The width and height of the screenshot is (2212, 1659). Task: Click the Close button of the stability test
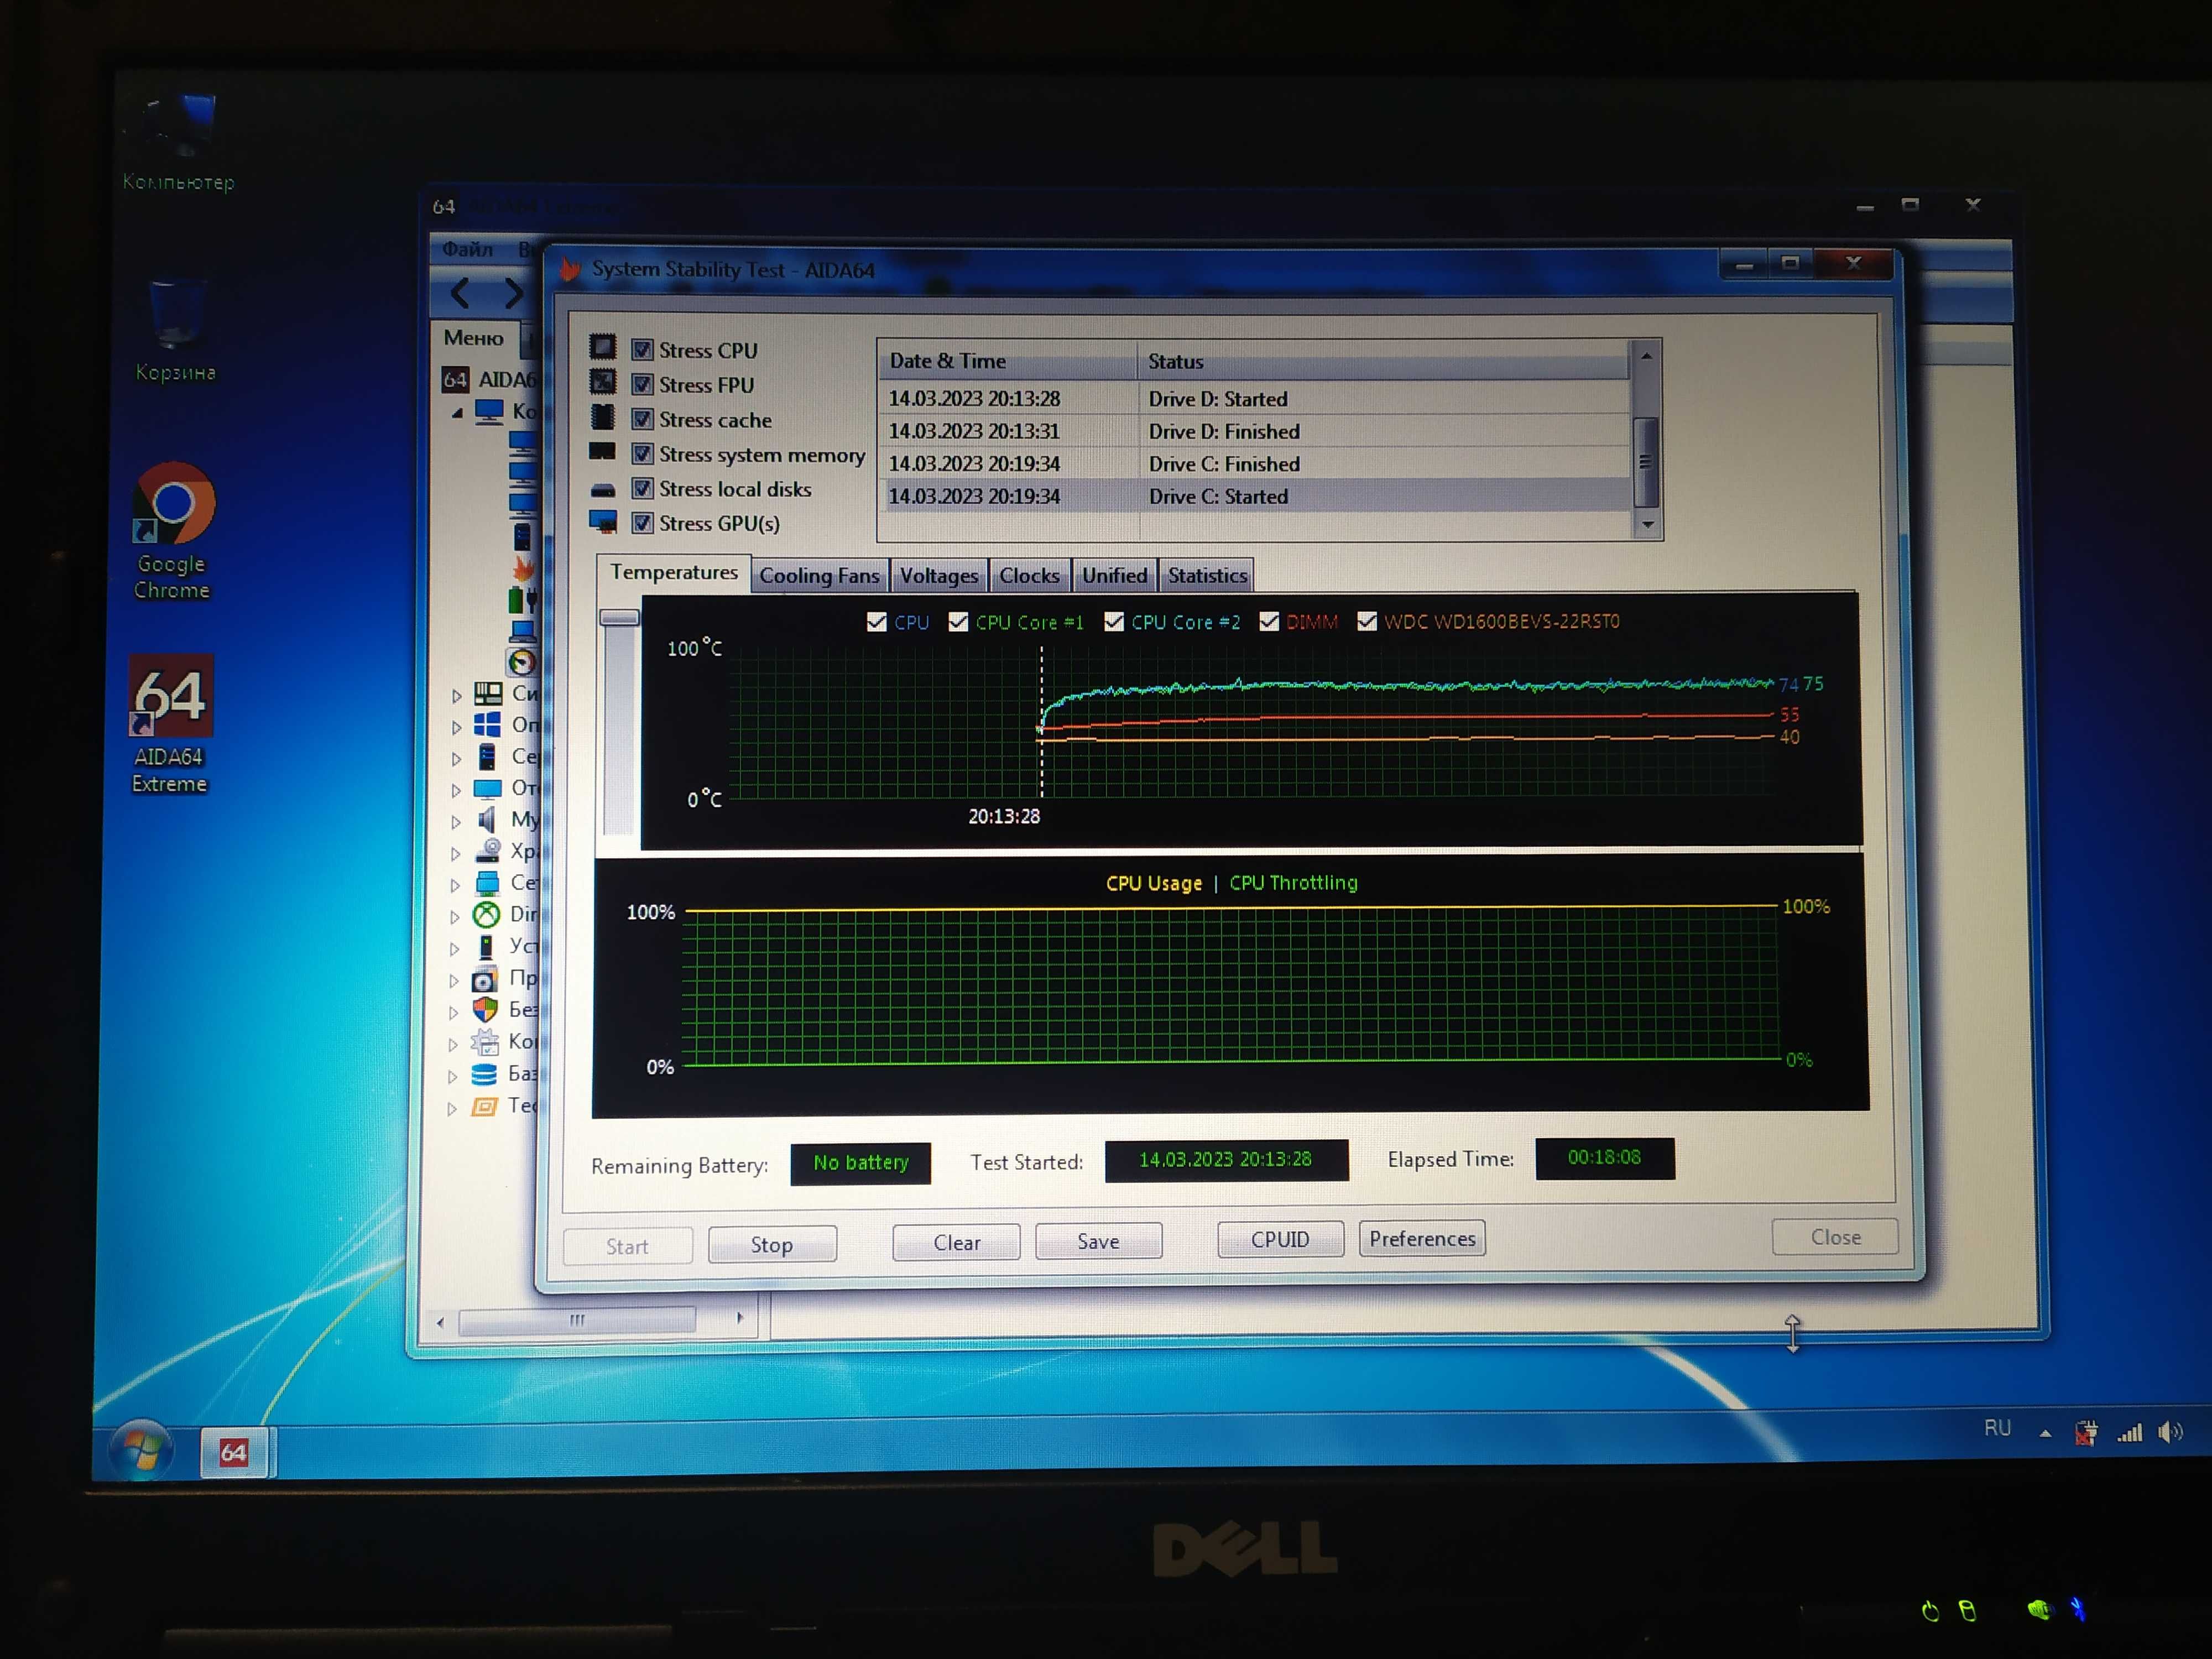[x=1835, y=1237]
